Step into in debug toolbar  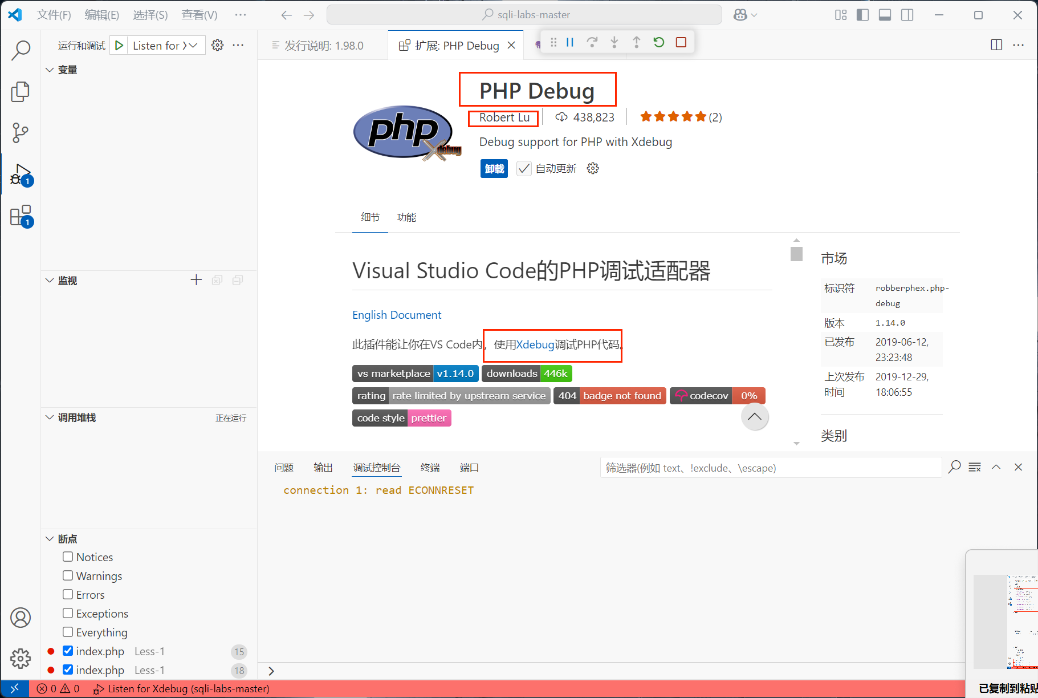[614, 42]
